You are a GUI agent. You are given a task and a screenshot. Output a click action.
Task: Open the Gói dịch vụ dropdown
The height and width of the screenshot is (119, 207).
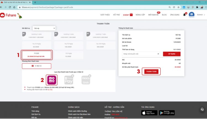[44, 28]
